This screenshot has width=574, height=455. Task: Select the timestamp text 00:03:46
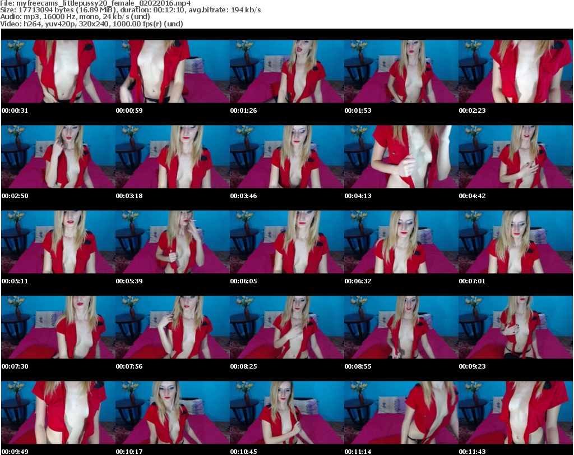point(243,196)
